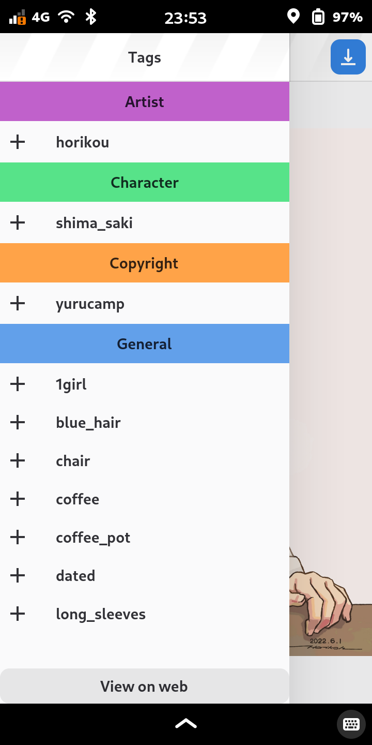Collapse the tags panel using the chevron
372x745 pixels.
tap(186, 723)
